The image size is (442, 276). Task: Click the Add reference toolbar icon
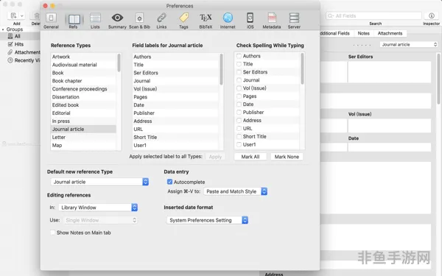[x=13, y=15]
